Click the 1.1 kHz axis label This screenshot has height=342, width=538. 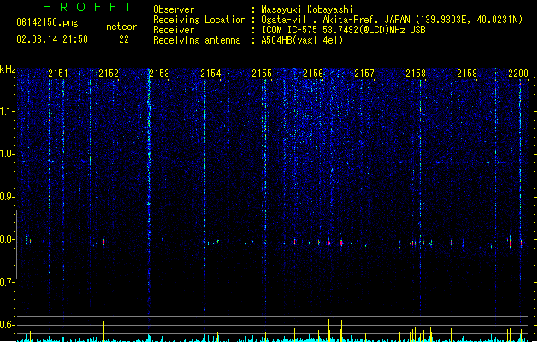tap(7, 111)
